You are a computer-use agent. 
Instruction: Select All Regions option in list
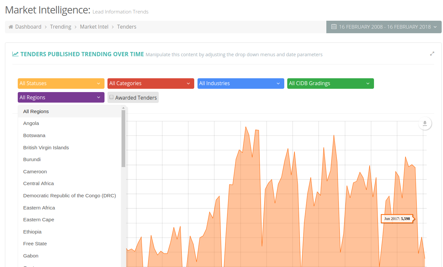tap(70, 111)
